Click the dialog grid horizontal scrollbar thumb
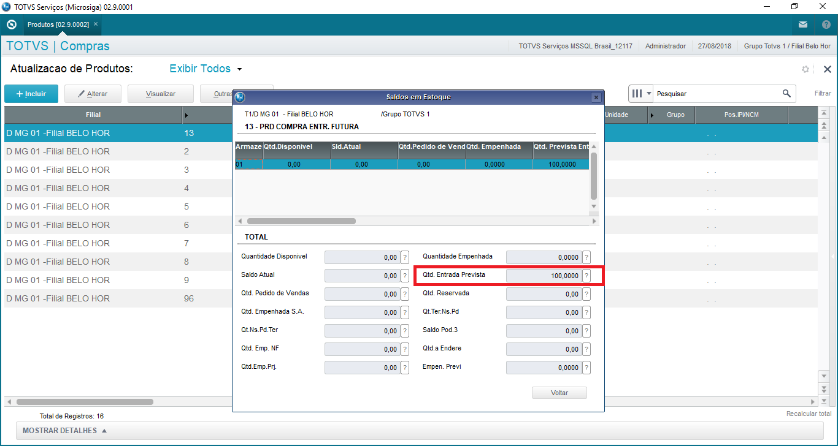838x446 pixels. (x=301, y=221)
